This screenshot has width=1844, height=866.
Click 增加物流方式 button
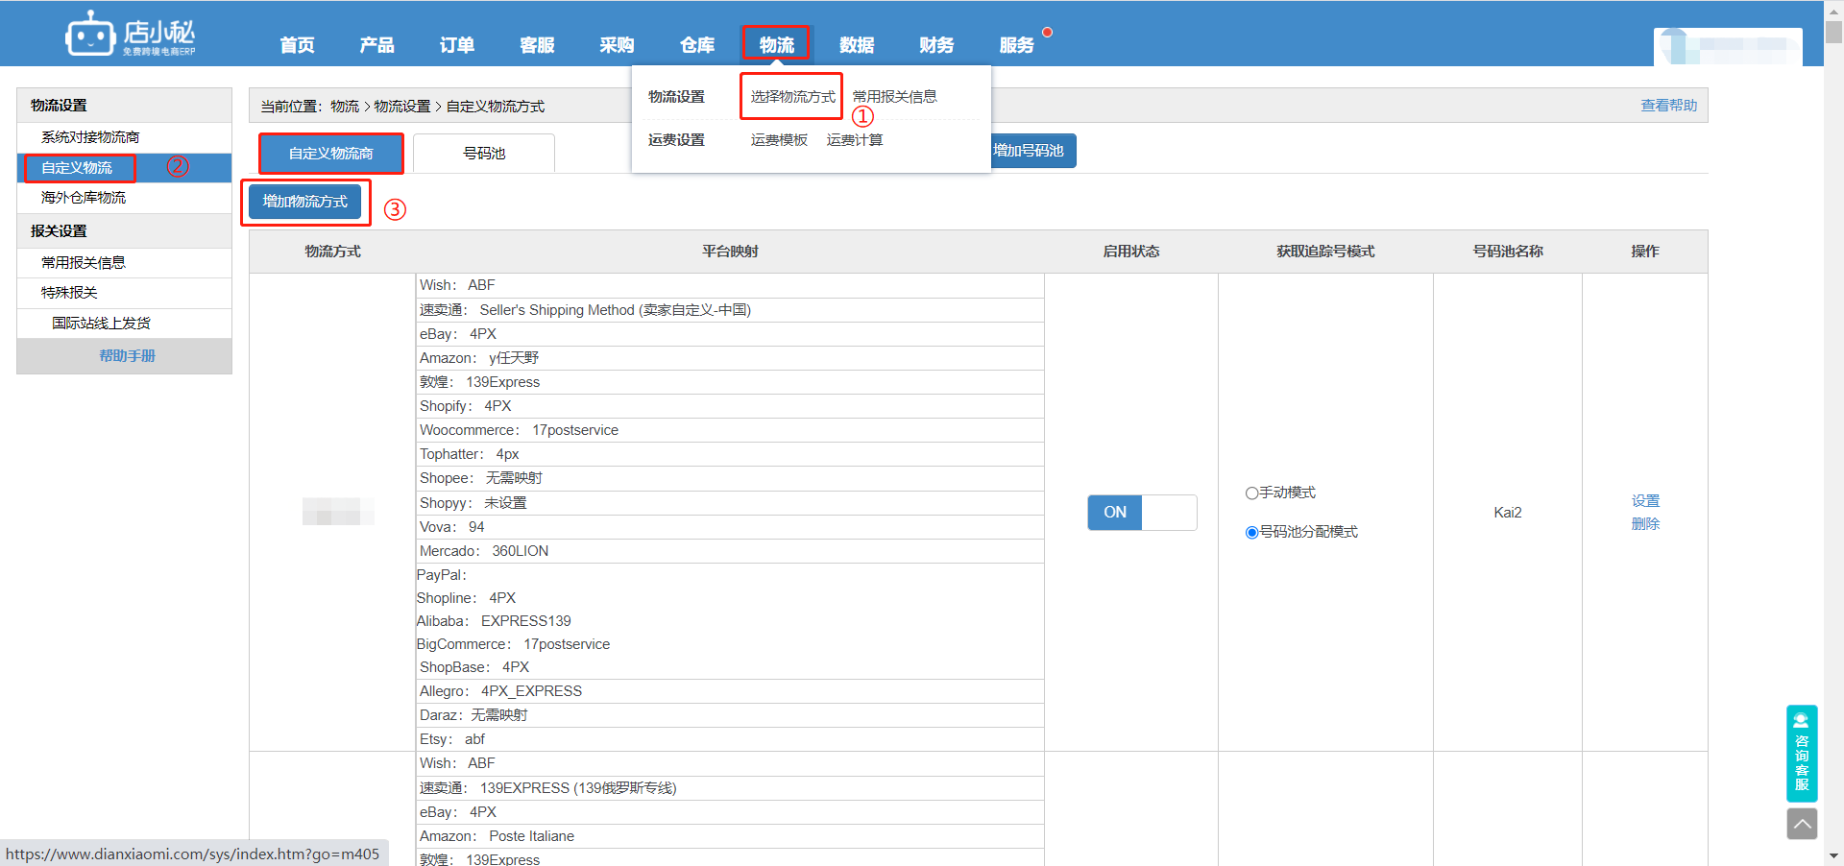[305, 202]
